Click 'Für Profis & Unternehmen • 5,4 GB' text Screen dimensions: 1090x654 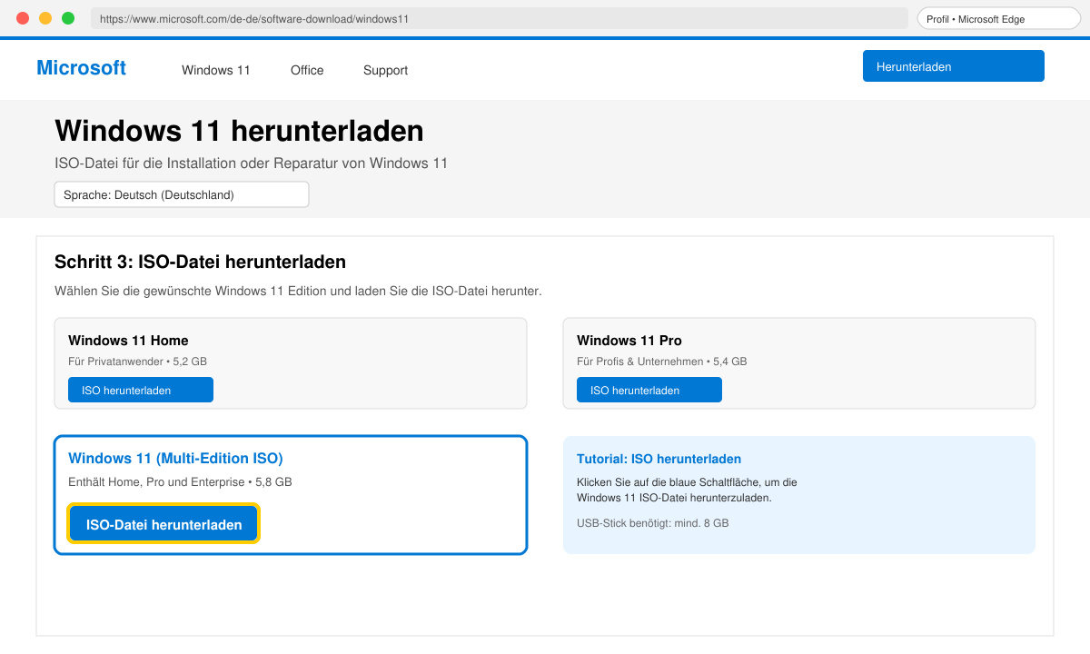coord(661,362)
